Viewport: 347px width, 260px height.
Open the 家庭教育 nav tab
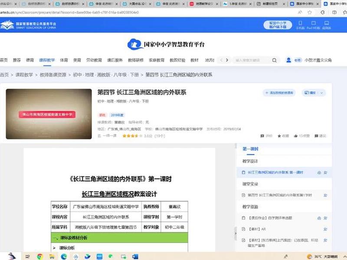coord(157,60)
